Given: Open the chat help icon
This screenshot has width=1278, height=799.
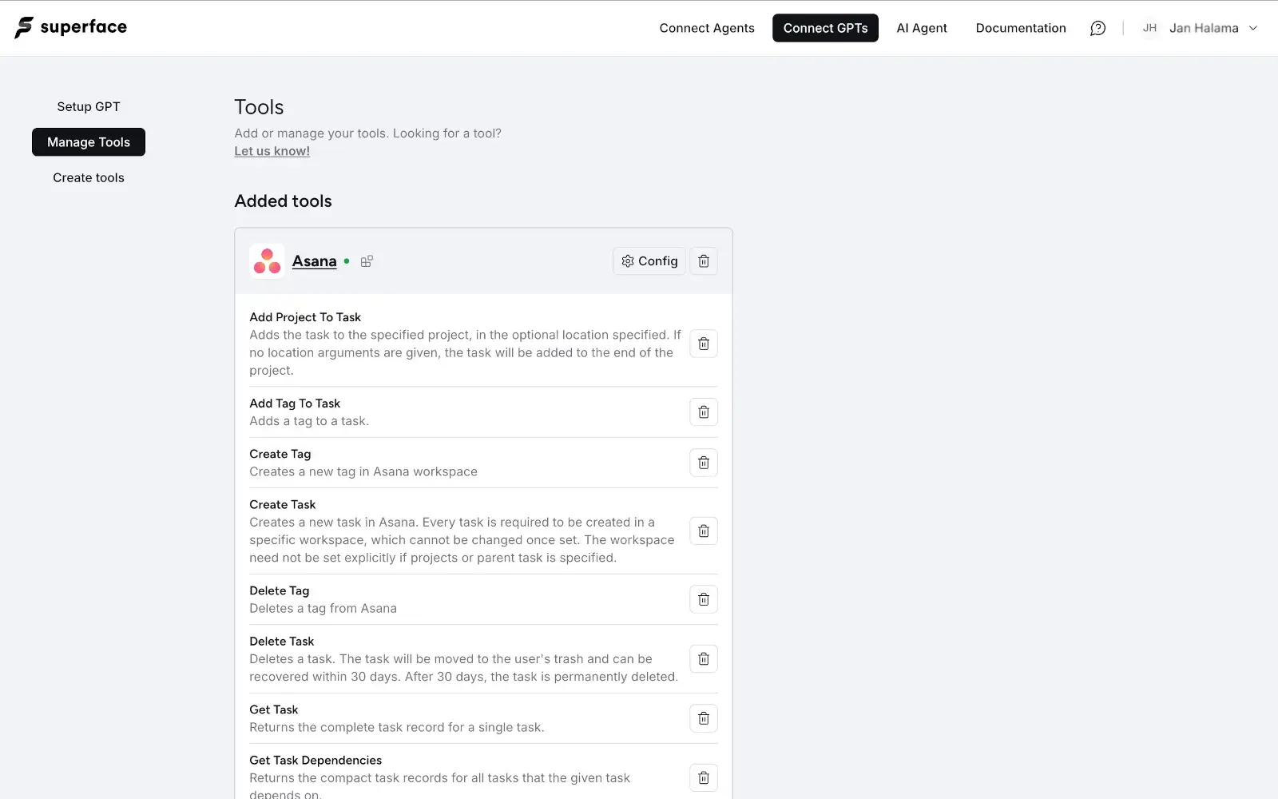Looking at the screenshot, I should click(x=1097, y=28).
